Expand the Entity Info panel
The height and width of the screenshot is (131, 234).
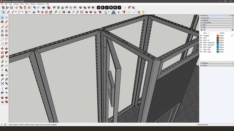tap(216, 18)
